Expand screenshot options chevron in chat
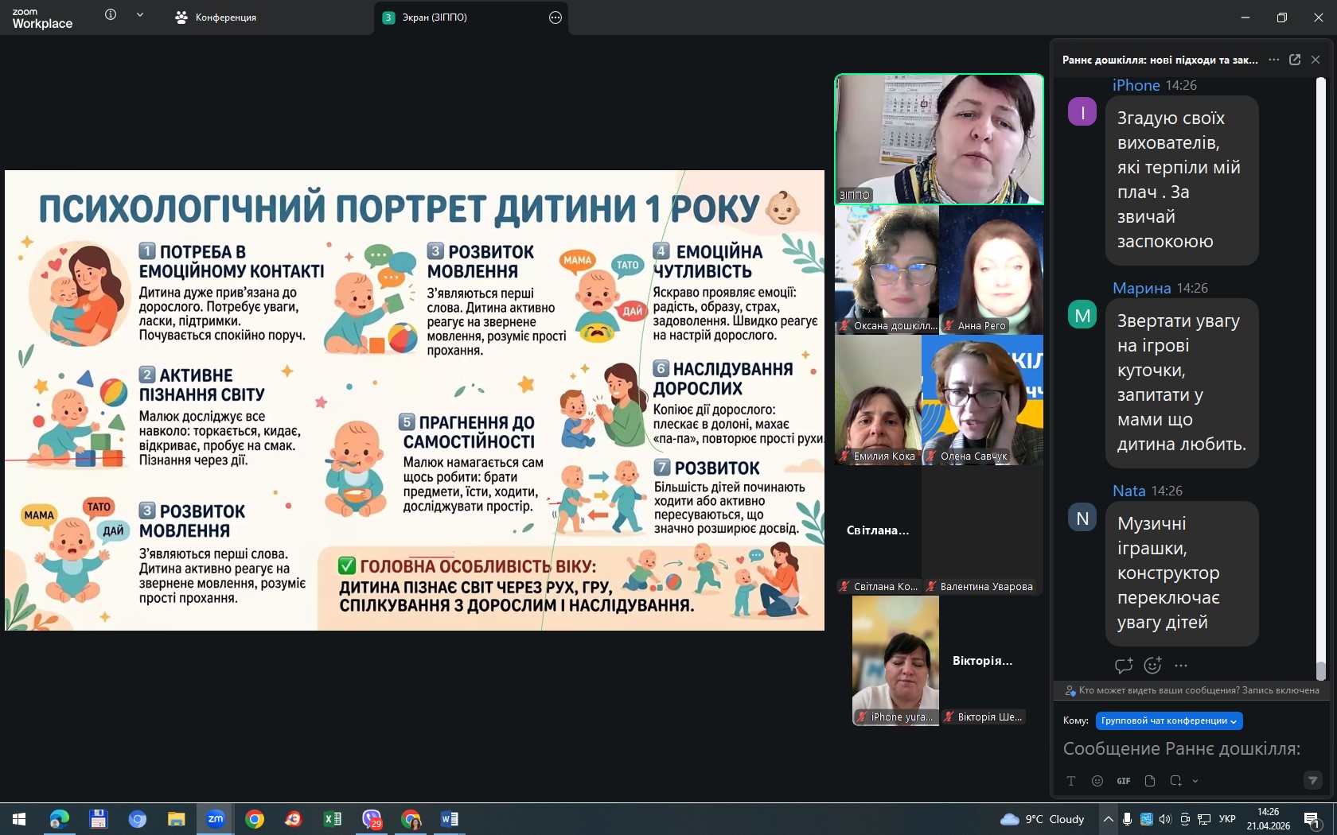This screenshot has width=1337, height=835. (1195, 781)
